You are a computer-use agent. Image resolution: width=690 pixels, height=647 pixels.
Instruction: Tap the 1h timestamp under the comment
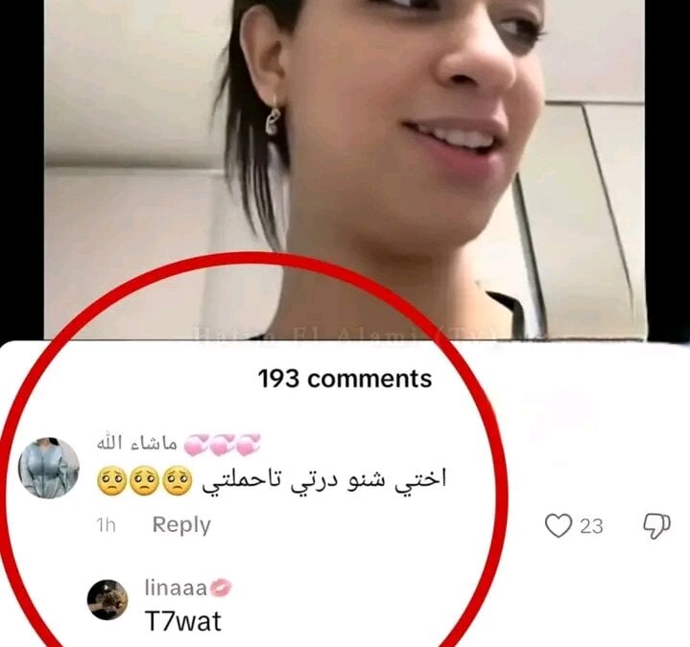(106, 525)
